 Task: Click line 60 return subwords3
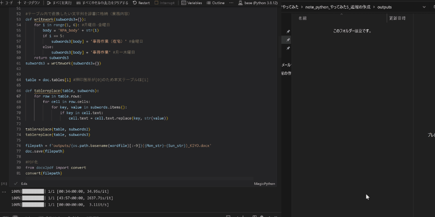51,58
